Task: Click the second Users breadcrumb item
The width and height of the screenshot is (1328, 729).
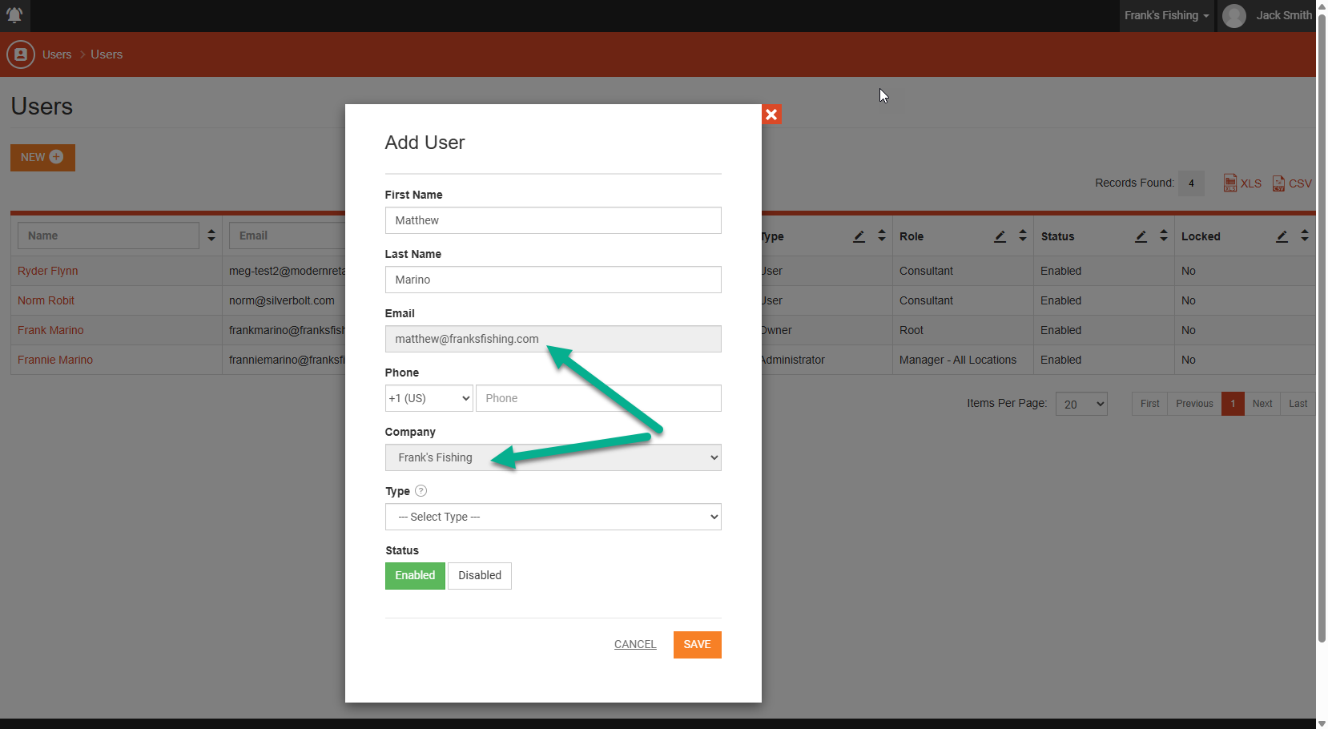Action: pos(107,54)
